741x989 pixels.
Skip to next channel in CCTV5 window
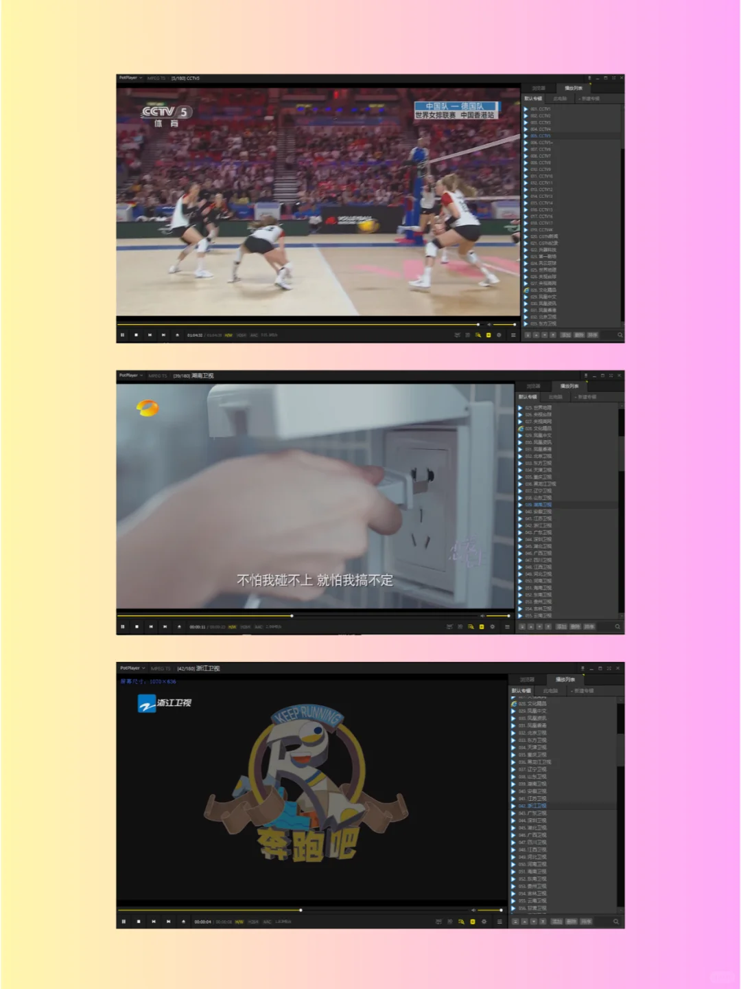click(163, 335)
